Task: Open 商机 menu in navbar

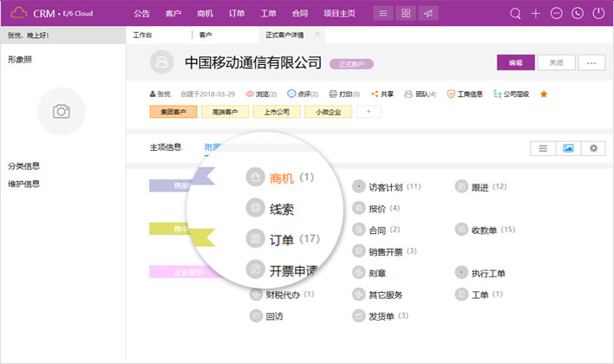Action: [205, 14]
